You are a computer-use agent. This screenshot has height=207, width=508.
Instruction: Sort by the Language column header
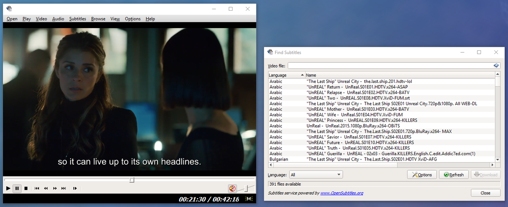tap(287, 75)
